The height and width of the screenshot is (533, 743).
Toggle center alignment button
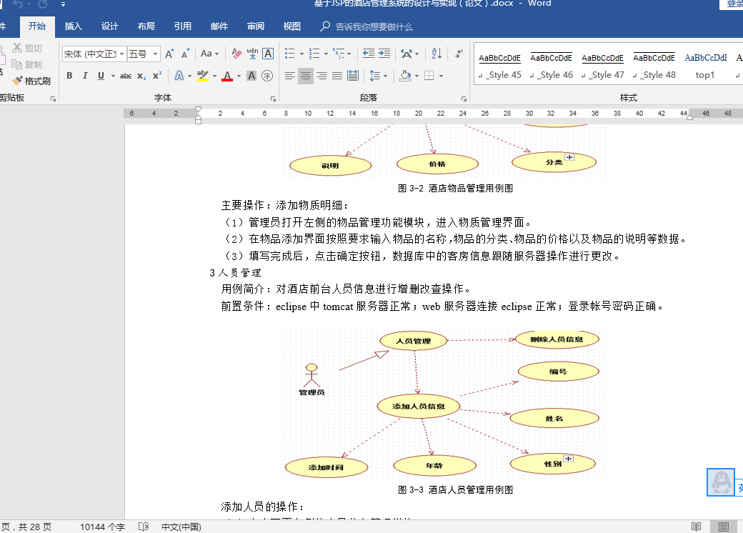[306, 76]
